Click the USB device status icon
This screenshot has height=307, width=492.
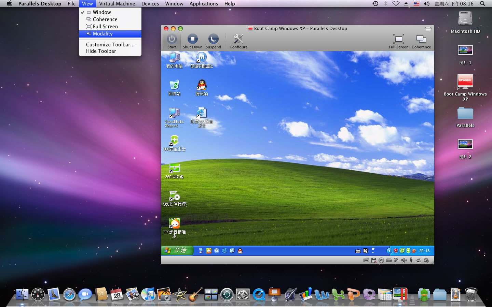[411, 260]
